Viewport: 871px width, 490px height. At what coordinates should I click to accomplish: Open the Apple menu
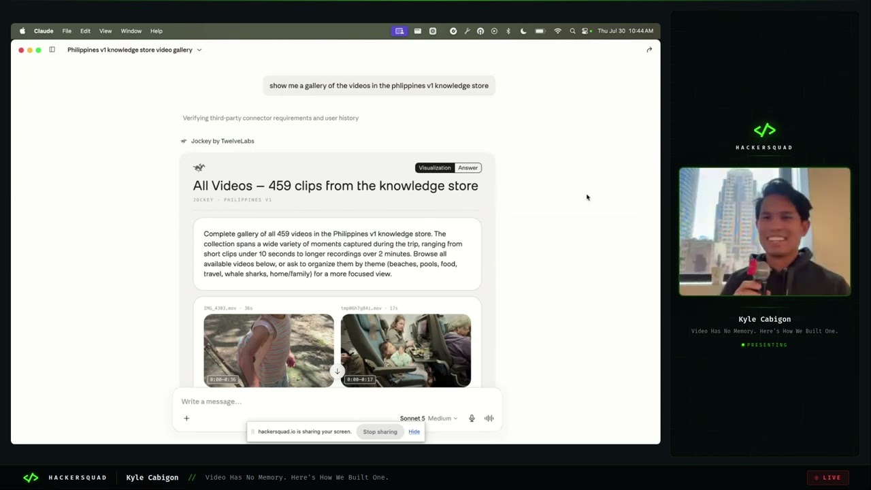[x=22, y=31]
